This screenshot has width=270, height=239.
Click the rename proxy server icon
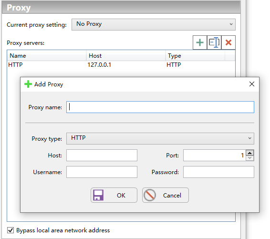click(x=214, y=42)
